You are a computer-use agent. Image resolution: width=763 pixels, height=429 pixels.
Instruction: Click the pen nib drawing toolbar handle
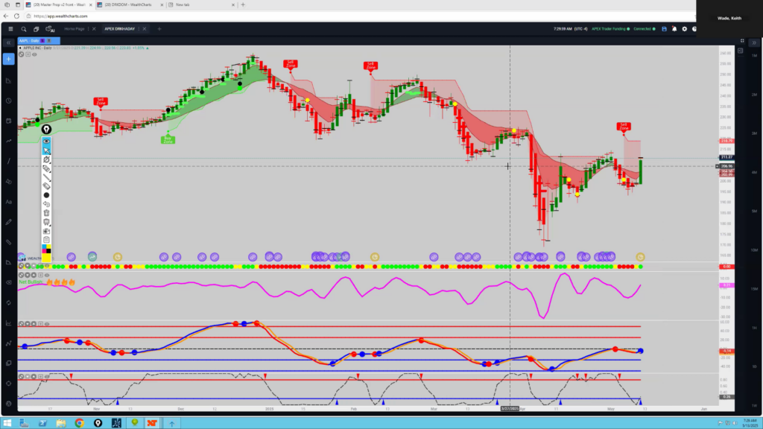click(46, 130)
